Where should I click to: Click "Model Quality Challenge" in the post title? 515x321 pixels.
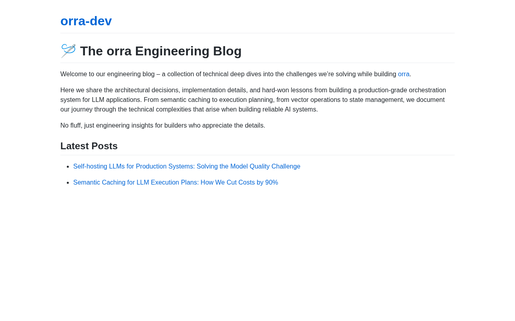coord(265,167)
